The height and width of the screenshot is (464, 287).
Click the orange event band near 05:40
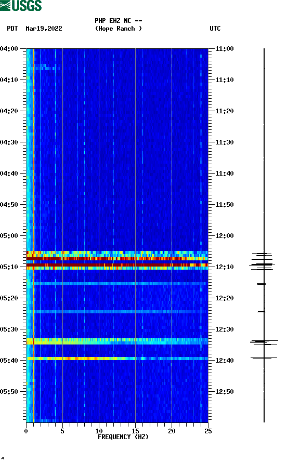[118, 359]
